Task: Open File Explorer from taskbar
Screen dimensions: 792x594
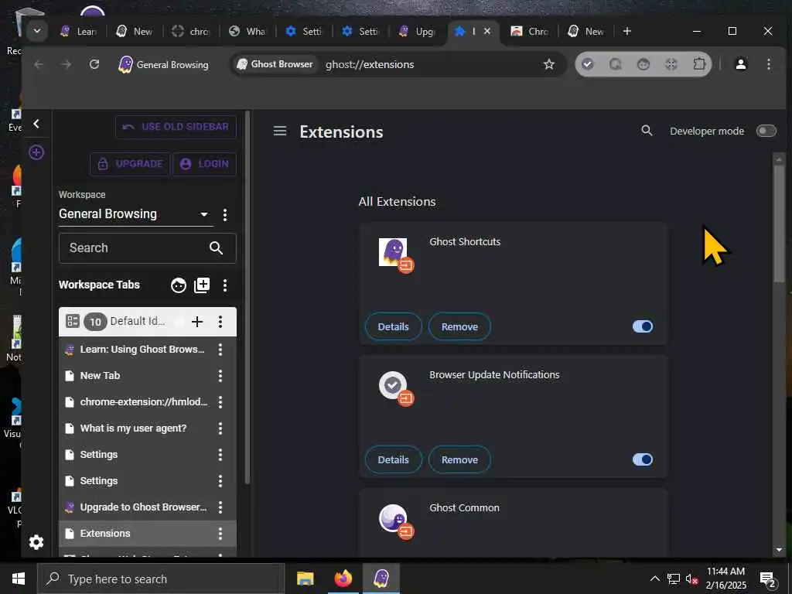Action: [x=305, y=579]
